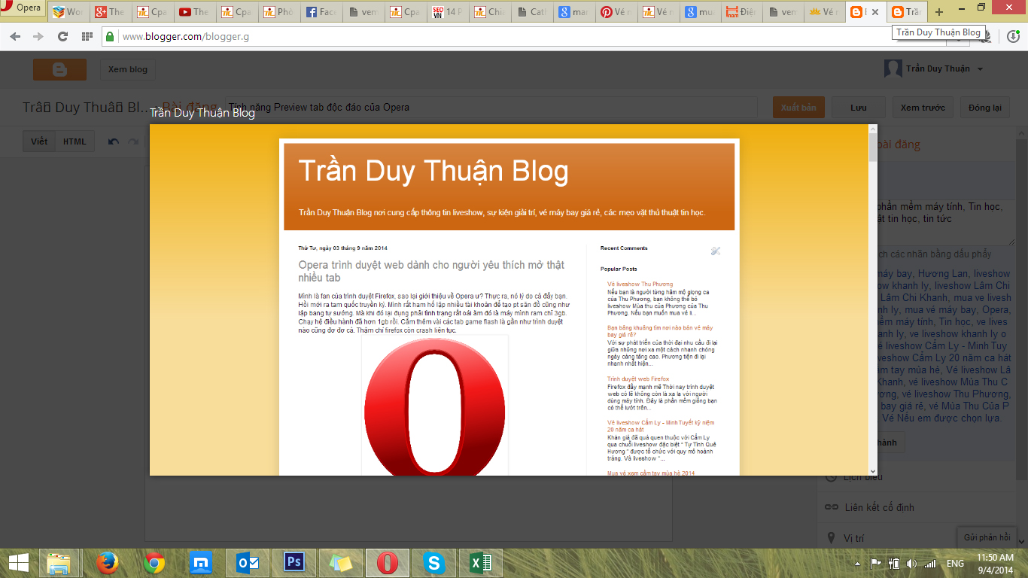This screenshot has height=578, width=1028.
Task: Open 'Bạn băng khuâng tìm nơi nào' post link
Action: click(x=661, y=331)
